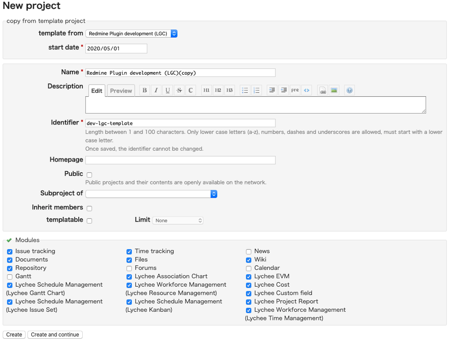Insert blockquote via indent icon
The height and width of the screenshot is (340, 458).
[272, 90]
